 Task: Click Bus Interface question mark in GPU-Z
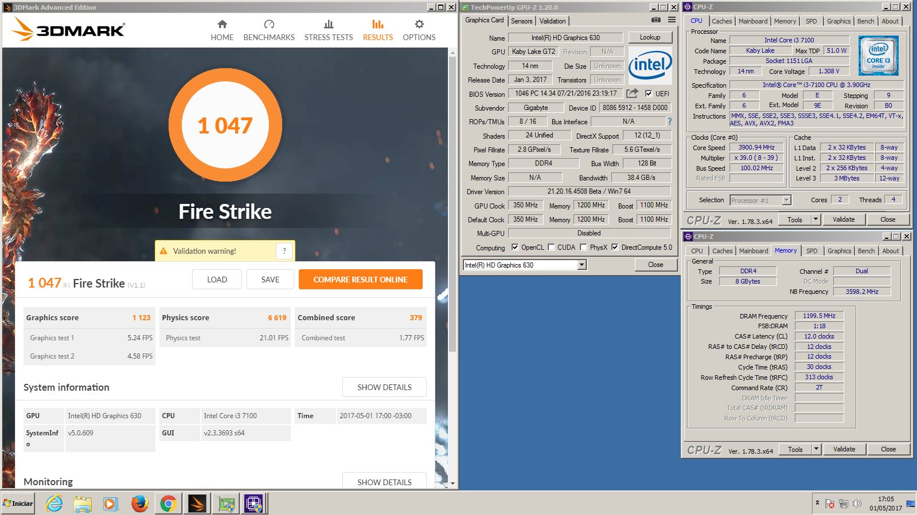pyautogui.click(x=669, y=121)
